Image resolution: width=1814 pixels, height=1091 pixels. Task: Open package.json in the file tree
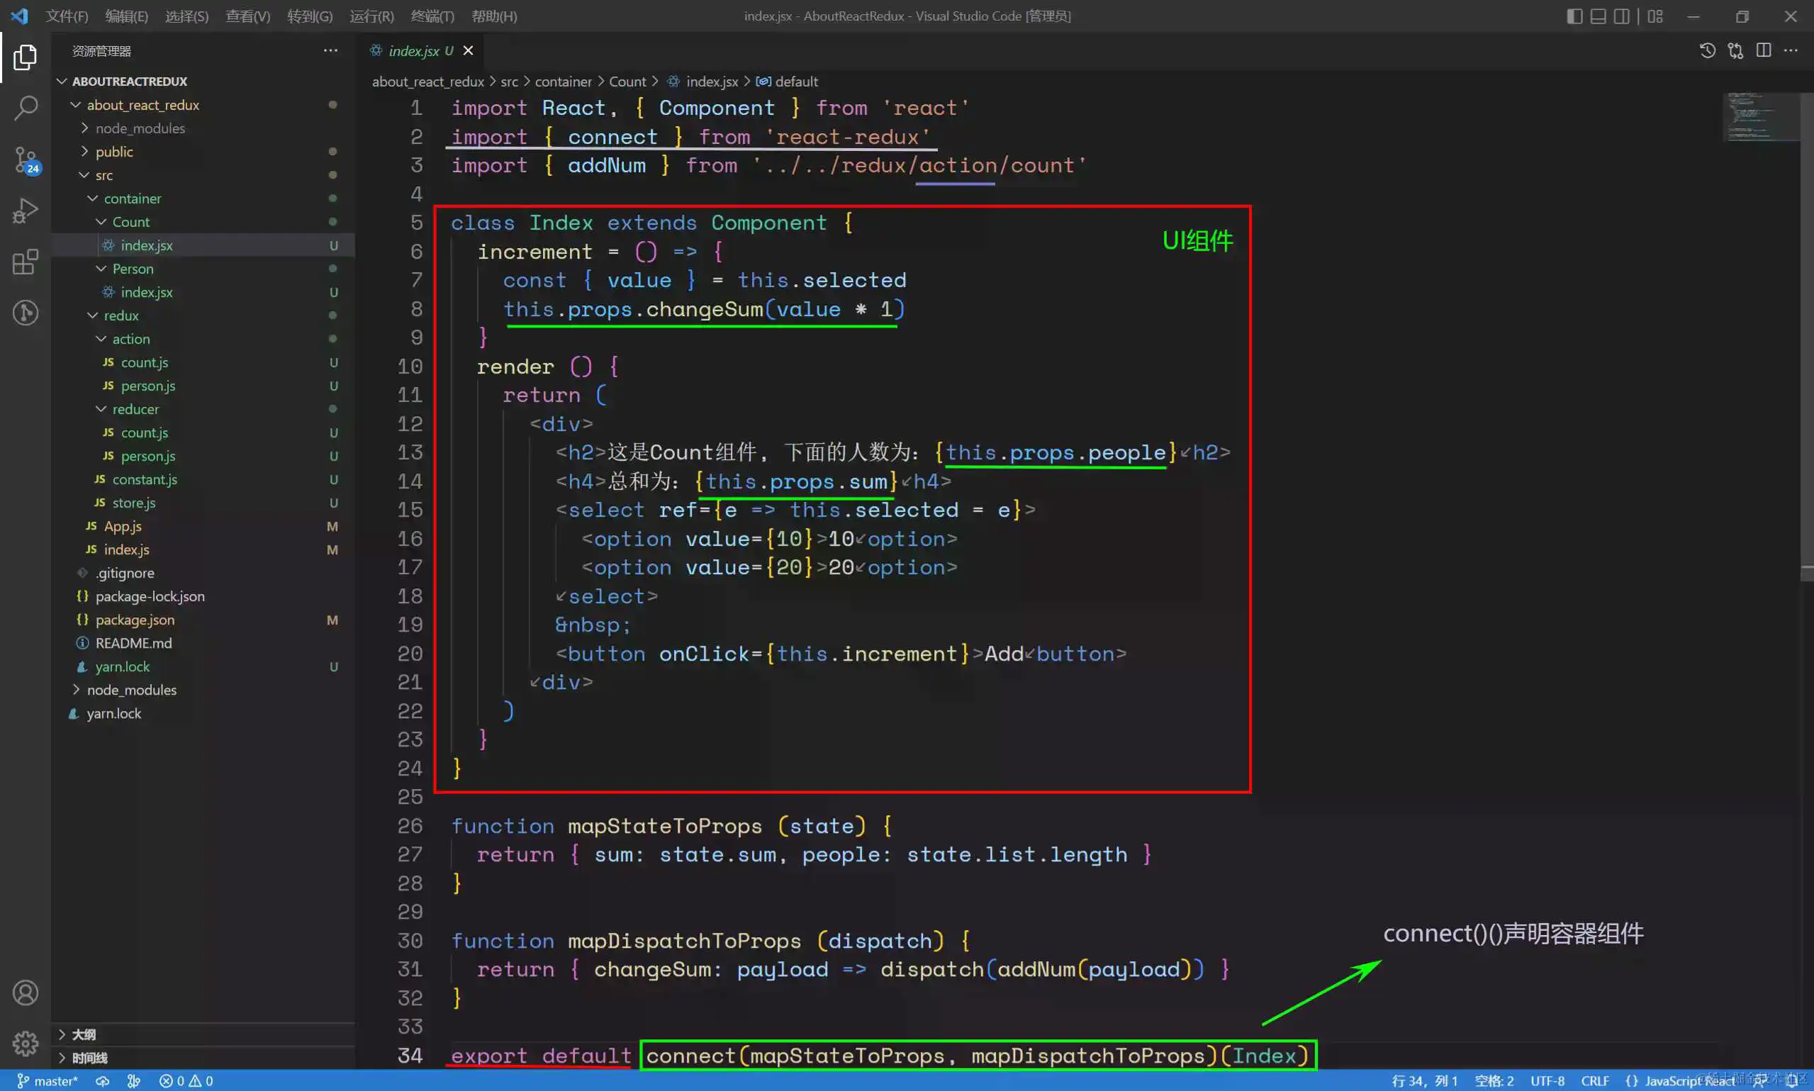pos(135,620)
